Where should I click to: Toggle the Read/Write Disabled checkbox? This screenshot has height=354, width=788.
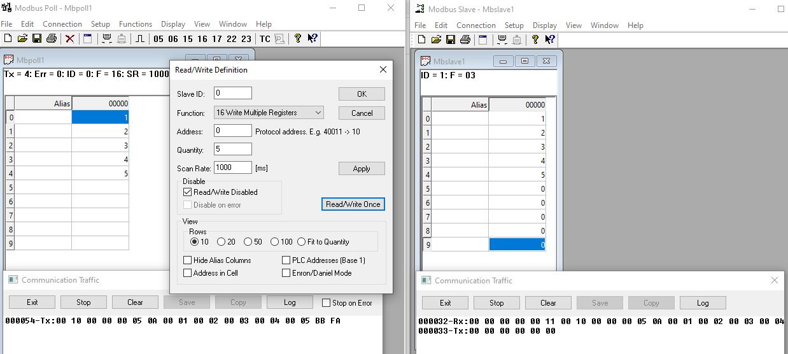(x=188, y=192)
